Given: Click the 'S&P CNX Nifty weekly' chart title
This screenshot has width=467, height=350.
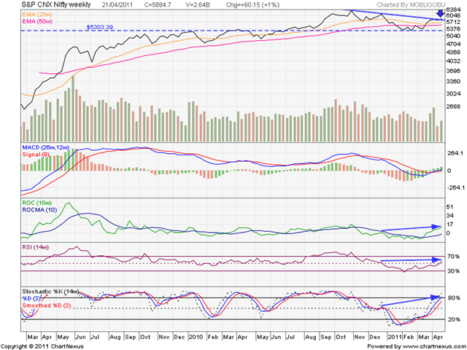Looking at the screenshot, I should [x=56, y=5].
